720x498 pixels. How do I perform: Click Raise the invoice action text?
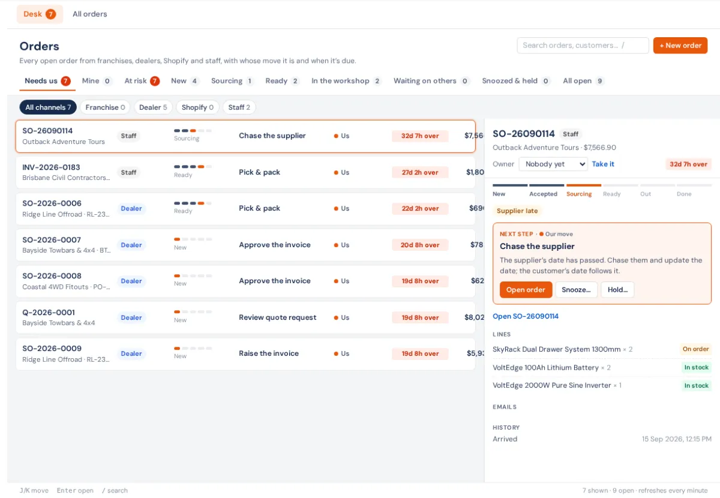coord(269,353)
